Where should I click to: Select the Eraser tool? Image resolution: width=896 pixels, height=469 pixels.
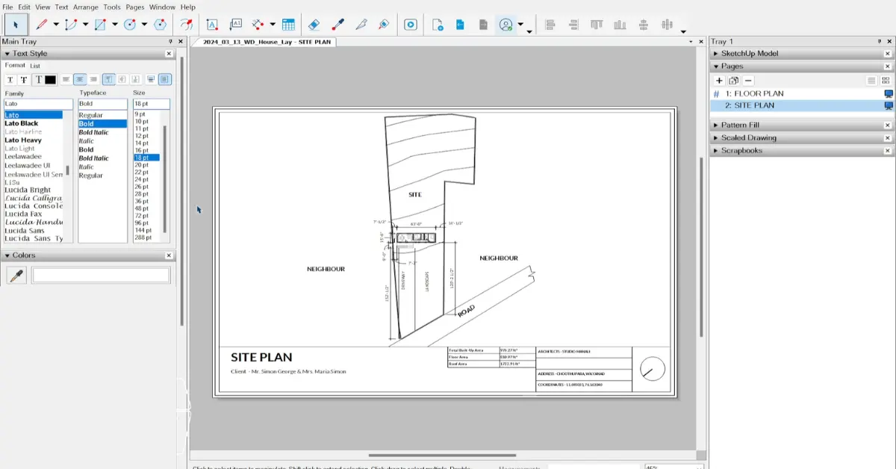pyautogui.click(x=314, y=24)
